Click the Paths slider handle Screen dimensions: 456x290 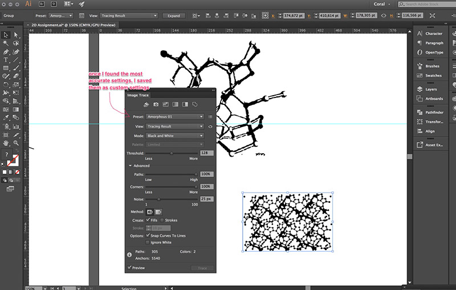tap(196, 174)
